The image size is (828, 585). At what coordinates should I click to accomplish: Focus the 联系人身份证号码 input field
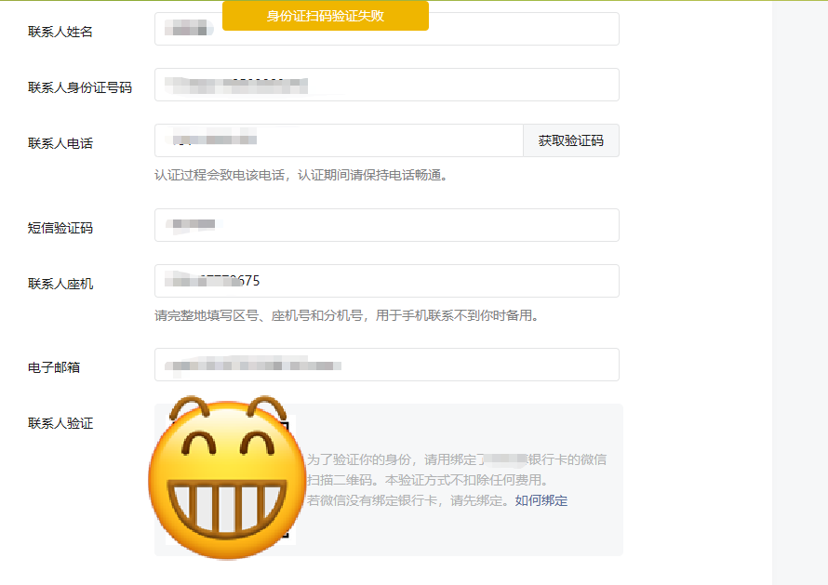(x=386, y=85)
